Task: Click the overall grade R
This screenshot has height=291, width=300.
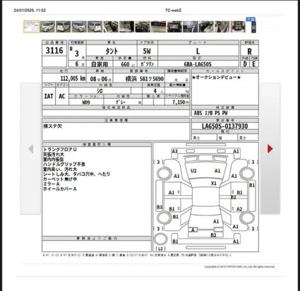Action: coord(249,51)
